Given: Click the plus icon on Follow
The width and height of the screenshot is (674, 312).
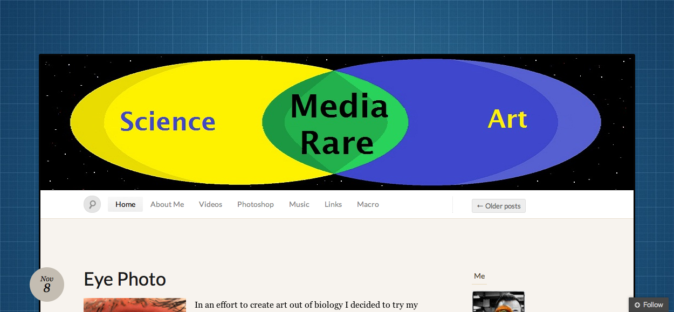Looking at the screenshot, I should click(x=637, y=305).
